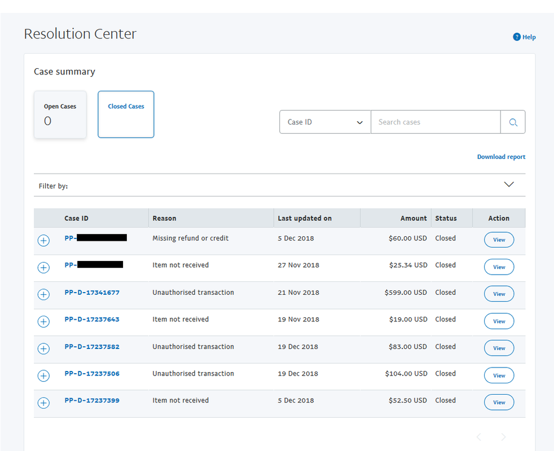Click the search magnifier icon

pos(513,122)
